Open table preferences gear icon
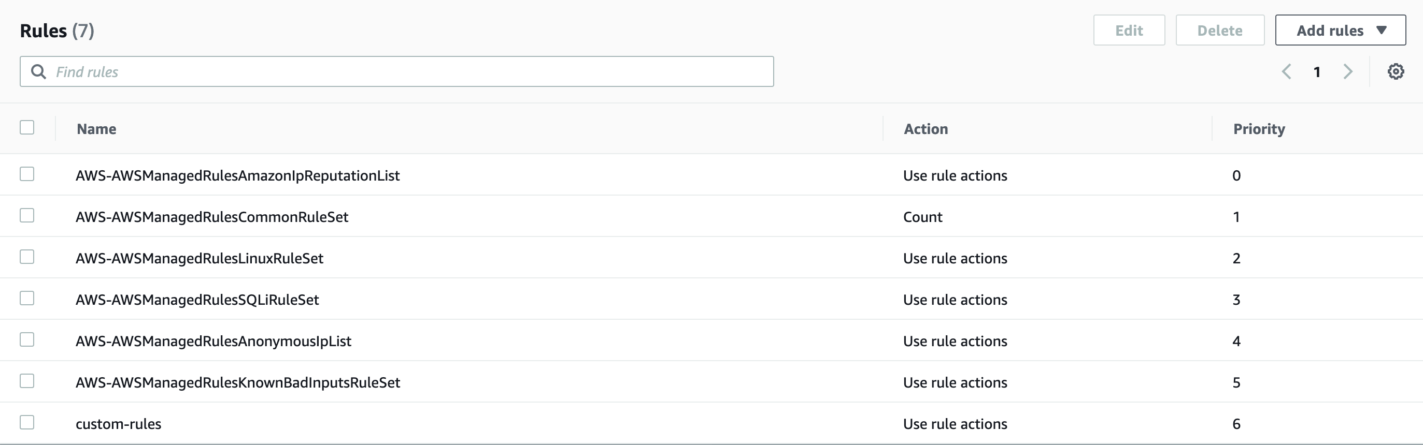 pos(1396,72)
